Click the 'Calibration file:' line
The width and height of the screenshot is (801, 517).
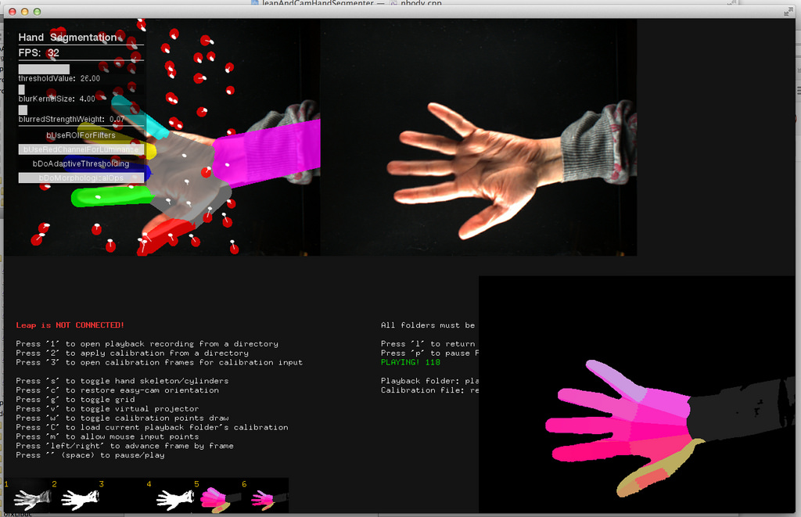coord(429,390)
